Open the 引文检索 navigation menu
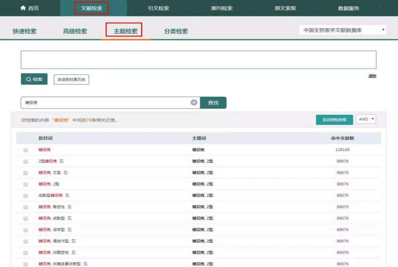The width and height of the screenshot is (398, 267). click(158, 8)
